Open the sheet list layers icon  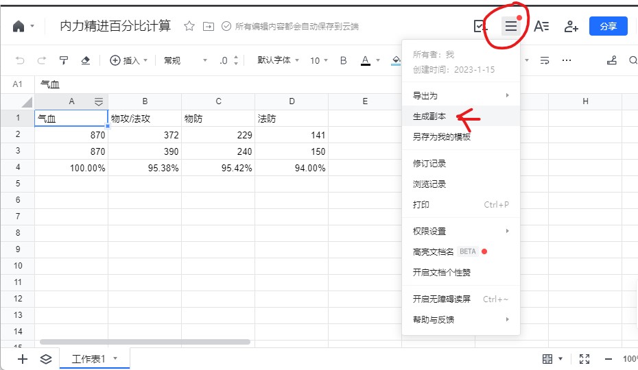[46, 359]
